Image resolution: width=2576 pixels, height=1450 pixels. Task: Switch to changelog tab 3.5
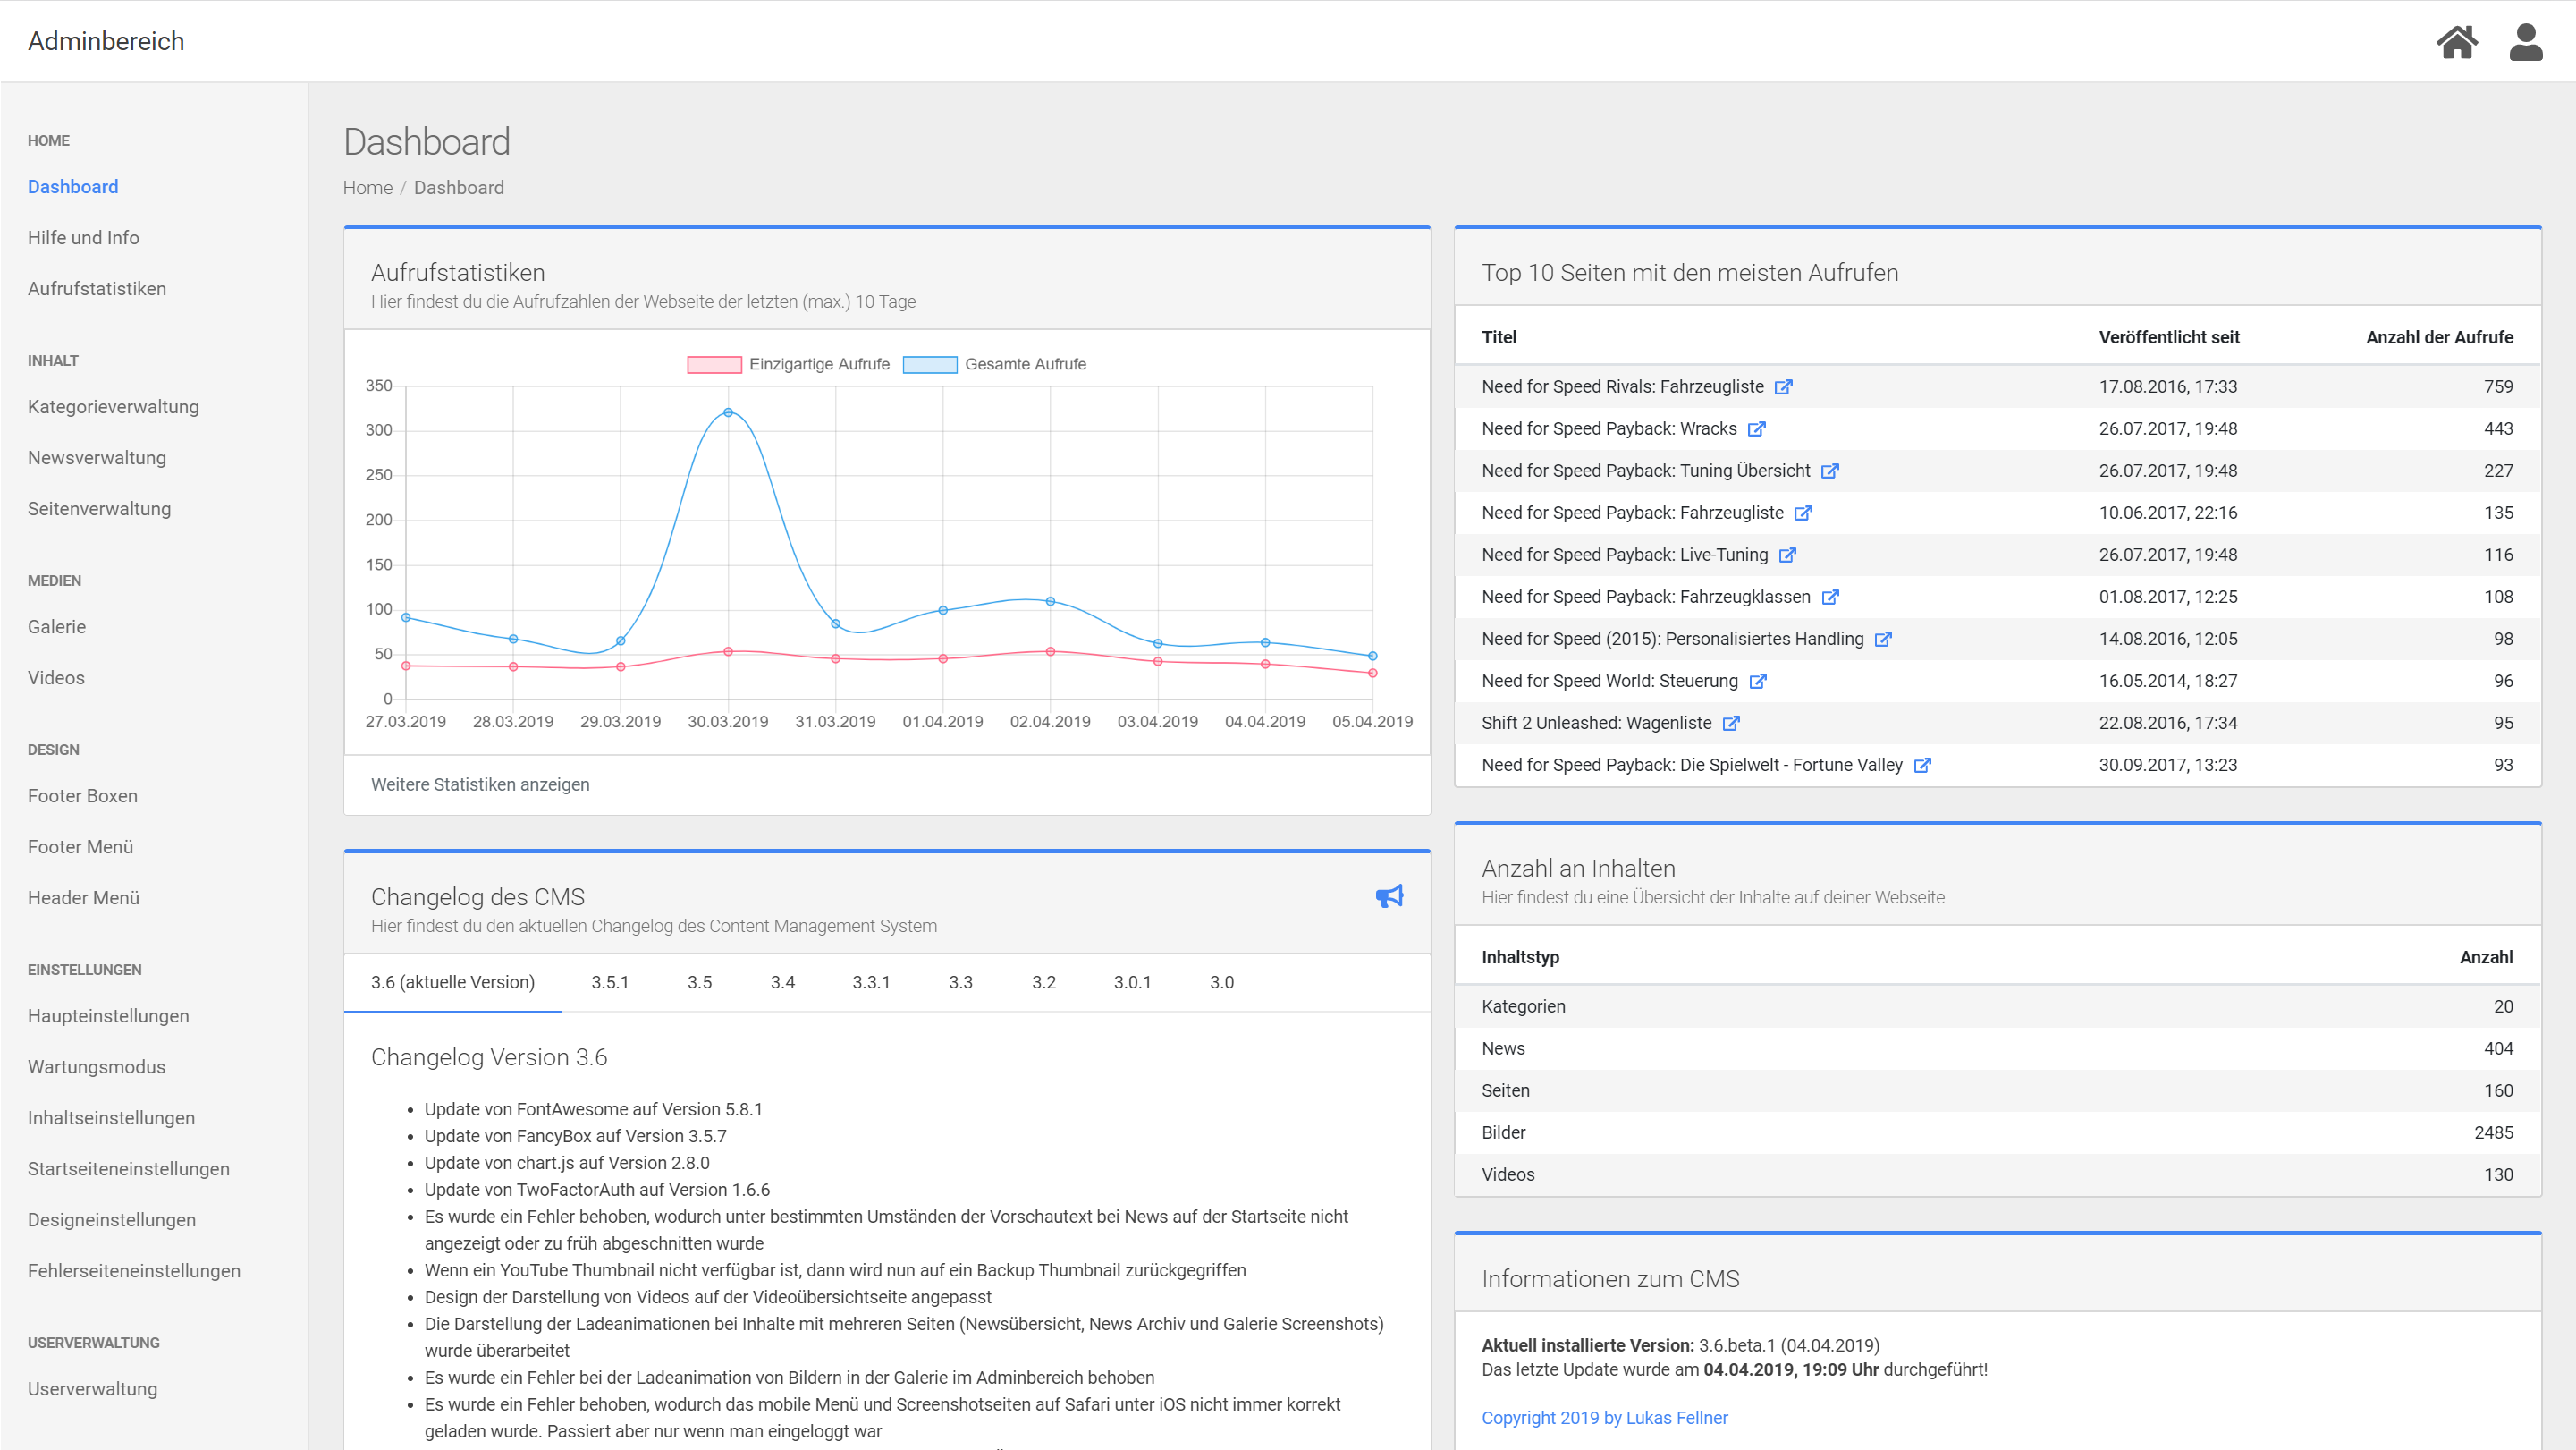coord(699,983)
